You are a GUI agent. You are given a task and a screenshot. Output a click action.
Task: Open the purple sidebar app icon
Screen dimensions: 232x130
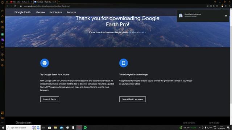3,40
